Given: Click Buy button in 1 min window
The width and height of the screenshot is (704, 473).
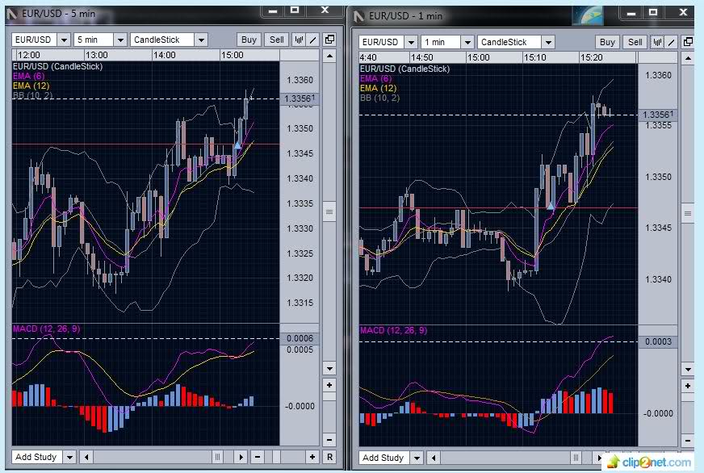Looking at the screenshot, I should (607, 42).
